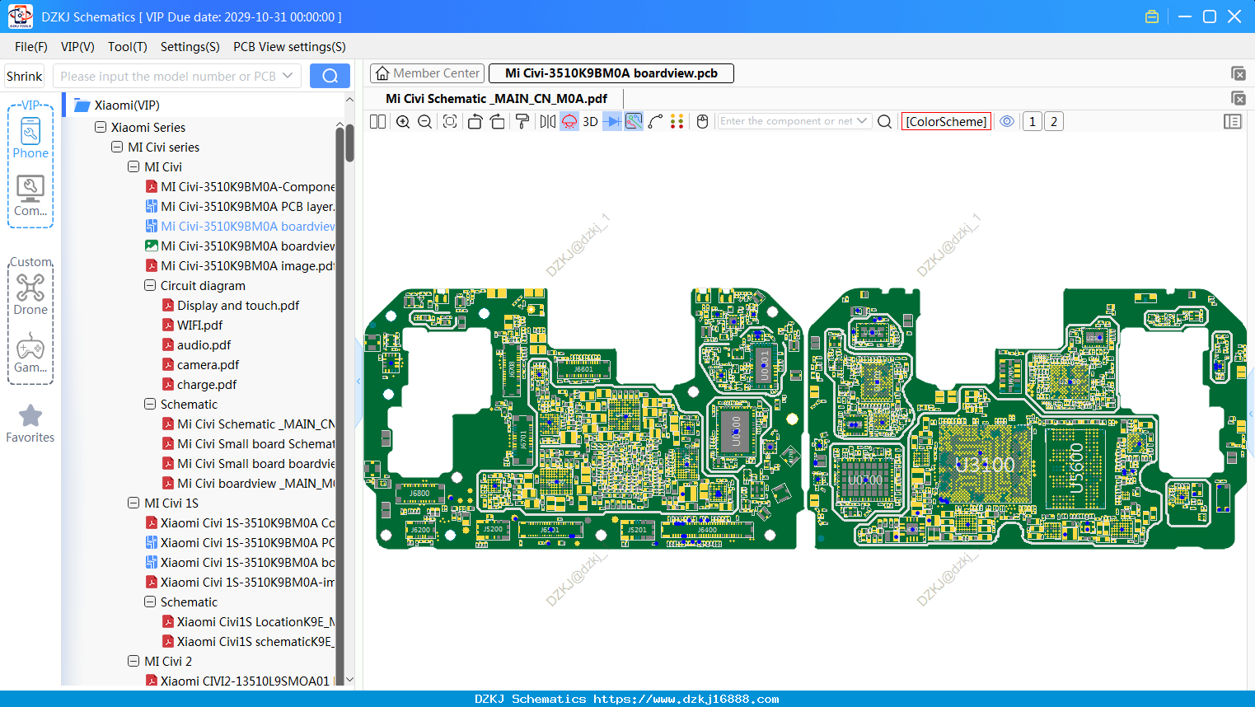Open the VIP(V) menu
Image resolution: width=1255 pixels, height=707 pixels.
point(77,47)
